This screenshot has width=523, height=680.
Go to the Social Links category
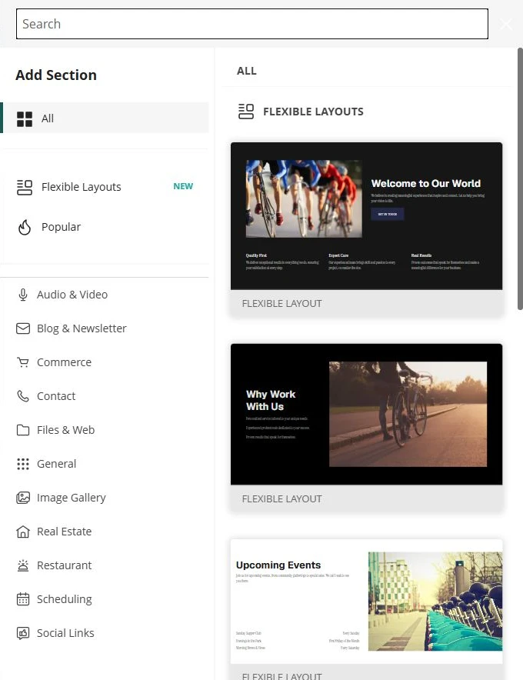pyautogui.click(x=106, y=633)
